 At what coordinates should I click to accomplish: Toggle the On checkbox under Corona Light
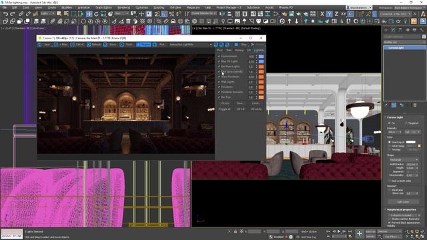[x=390, y=123]
